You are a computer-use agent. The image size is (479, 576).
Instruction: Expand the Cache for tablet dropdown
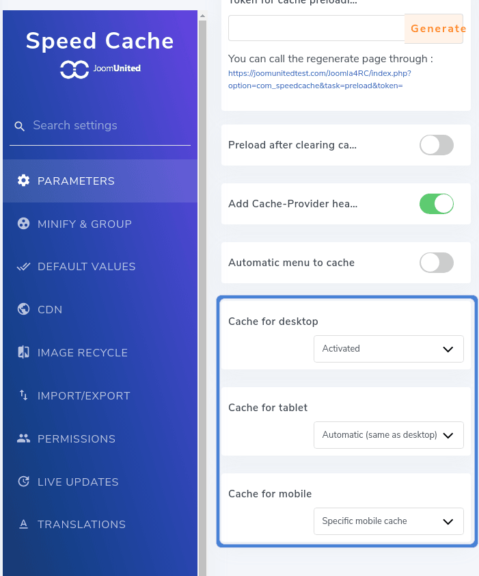click(388, 435)
